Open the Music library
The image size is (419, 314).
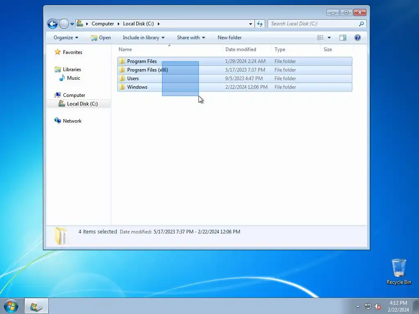(74, 78)
